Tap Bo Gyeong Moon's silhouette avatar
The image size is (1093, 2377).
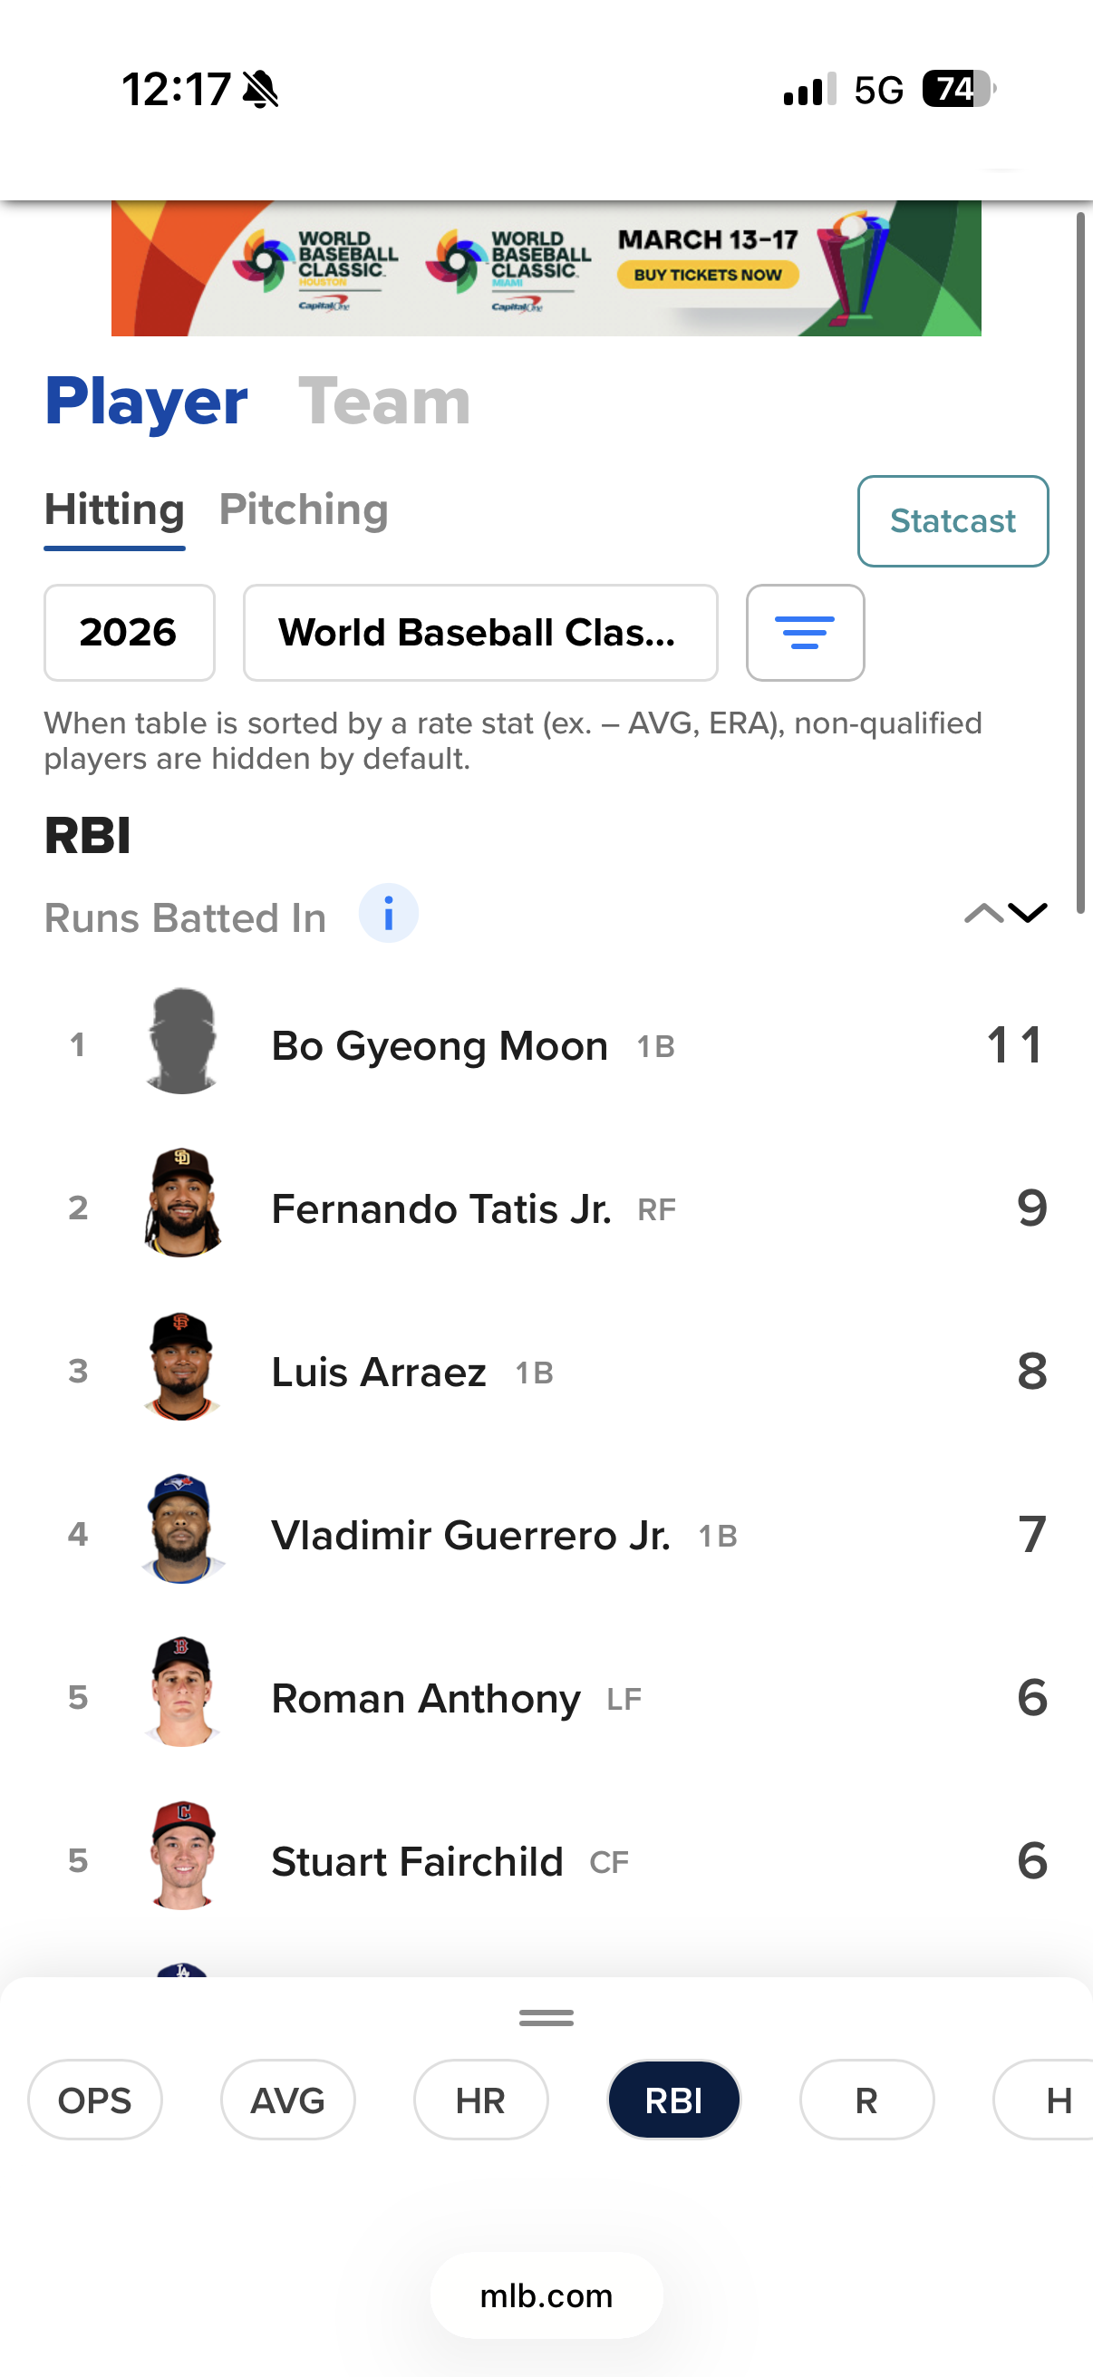click(183, 1041)
